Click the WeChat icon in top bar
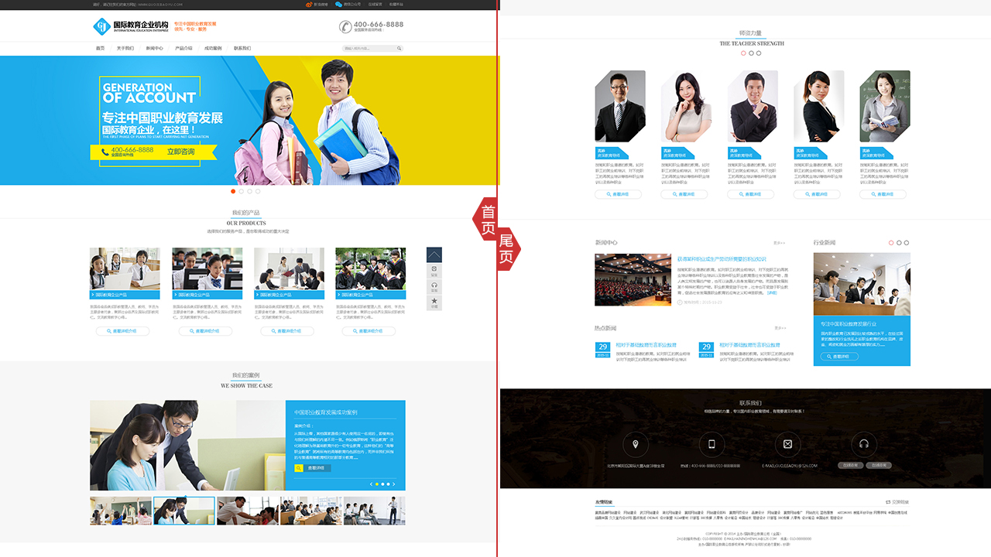This screenshot has height=557, width=991. tap(338, 5)
